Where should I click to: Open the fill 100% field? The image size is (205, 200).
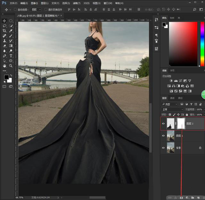pos(199,115)
